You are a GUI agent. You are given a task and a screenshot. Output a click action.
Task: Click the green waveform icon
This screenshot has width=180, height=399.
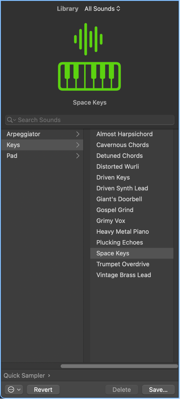click(88, 39)
